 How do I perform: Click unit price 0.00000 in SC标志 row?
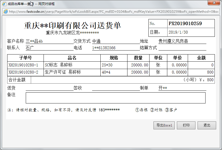coord(179,65)
